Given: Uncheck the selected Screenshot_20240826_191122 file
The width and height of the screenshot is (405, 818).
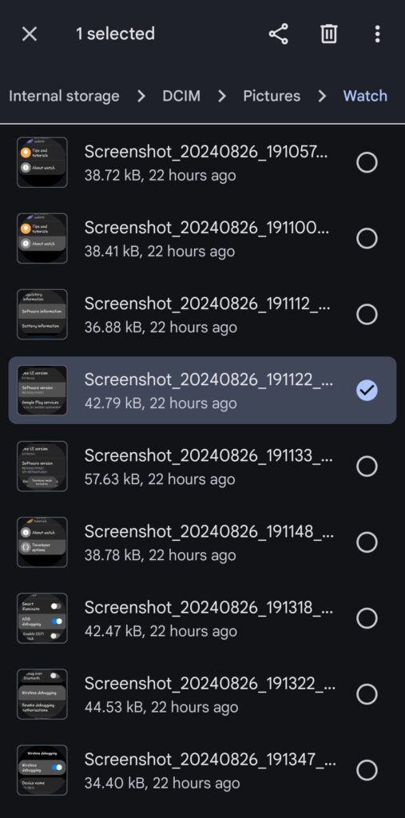Looking at the screenshot, I should (x=367, y=390).
